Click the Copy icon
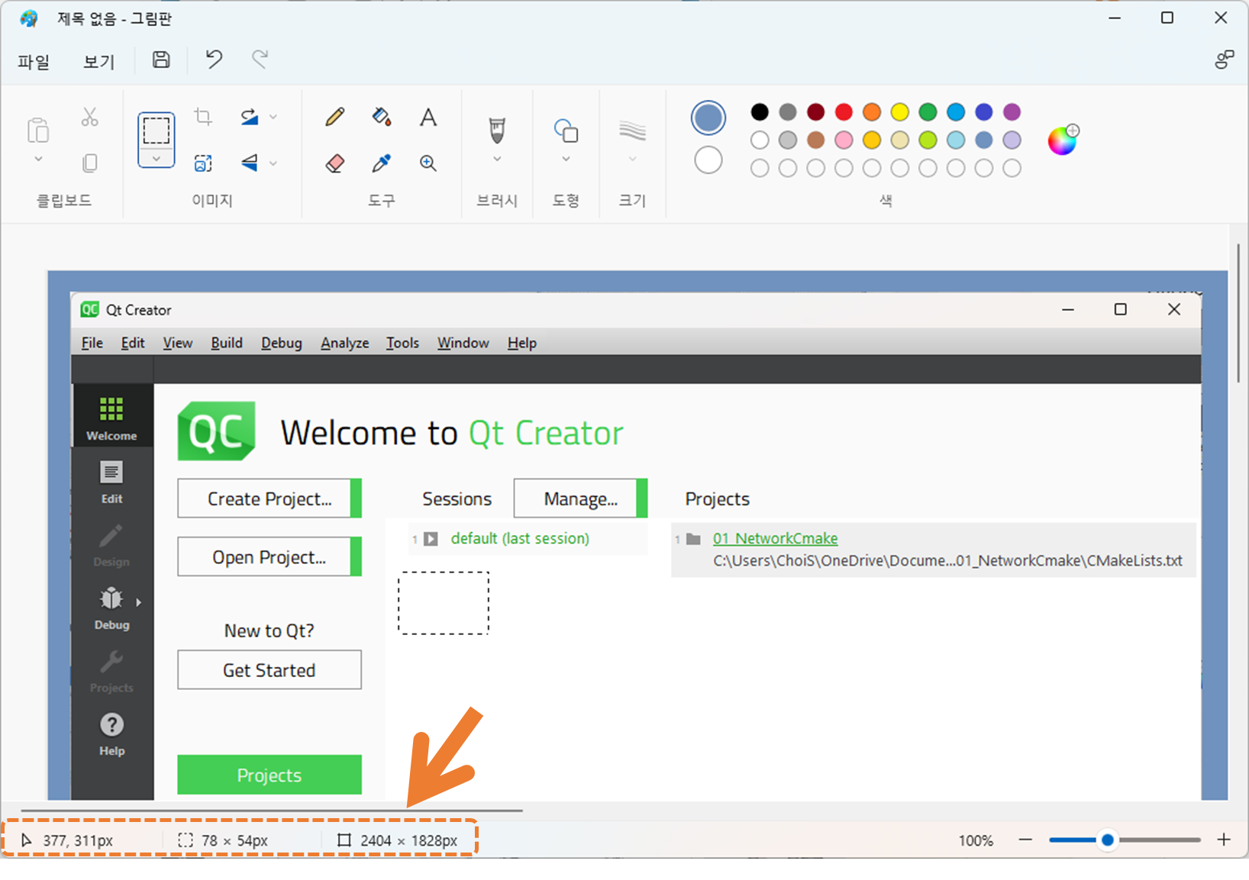1249x880 pixels. 90,163
